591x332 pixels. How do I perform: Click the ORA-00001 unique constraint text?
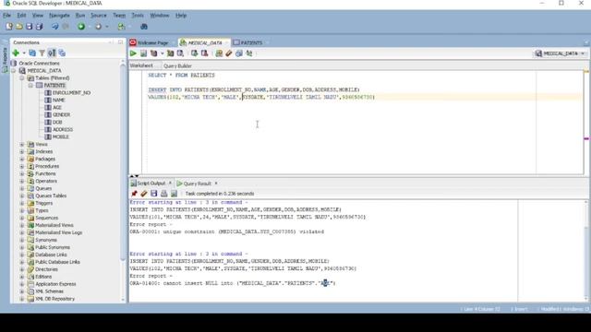pos(227,231)
